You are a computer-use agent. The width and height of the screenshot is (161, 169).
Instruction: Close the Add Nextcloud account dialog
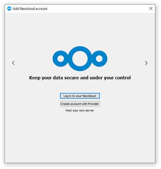(151, 8)
